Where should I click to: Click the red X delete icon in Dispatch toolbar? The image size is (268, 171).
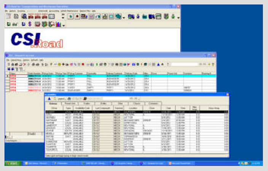(24, 65)
